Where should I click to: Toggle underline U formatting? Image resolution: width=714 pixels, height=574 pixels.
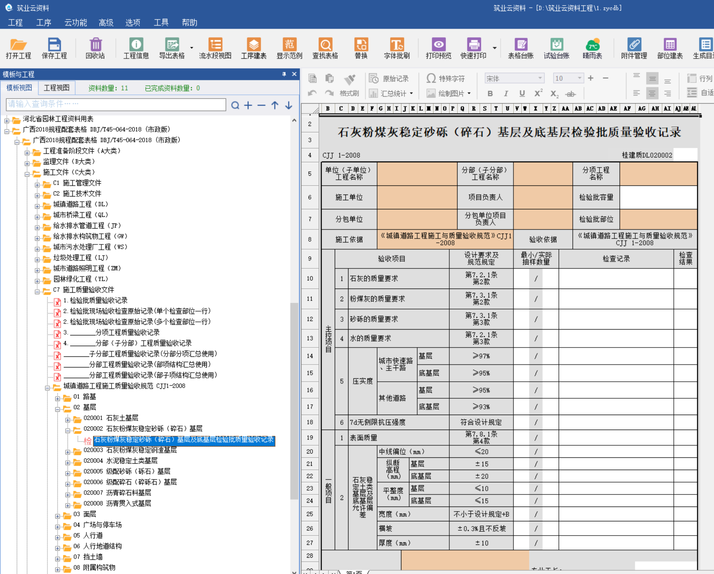coord(522,94)
